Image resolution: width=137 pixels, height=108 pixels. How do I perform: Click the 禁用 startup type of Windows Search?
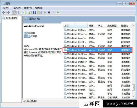tap(110, 90)
